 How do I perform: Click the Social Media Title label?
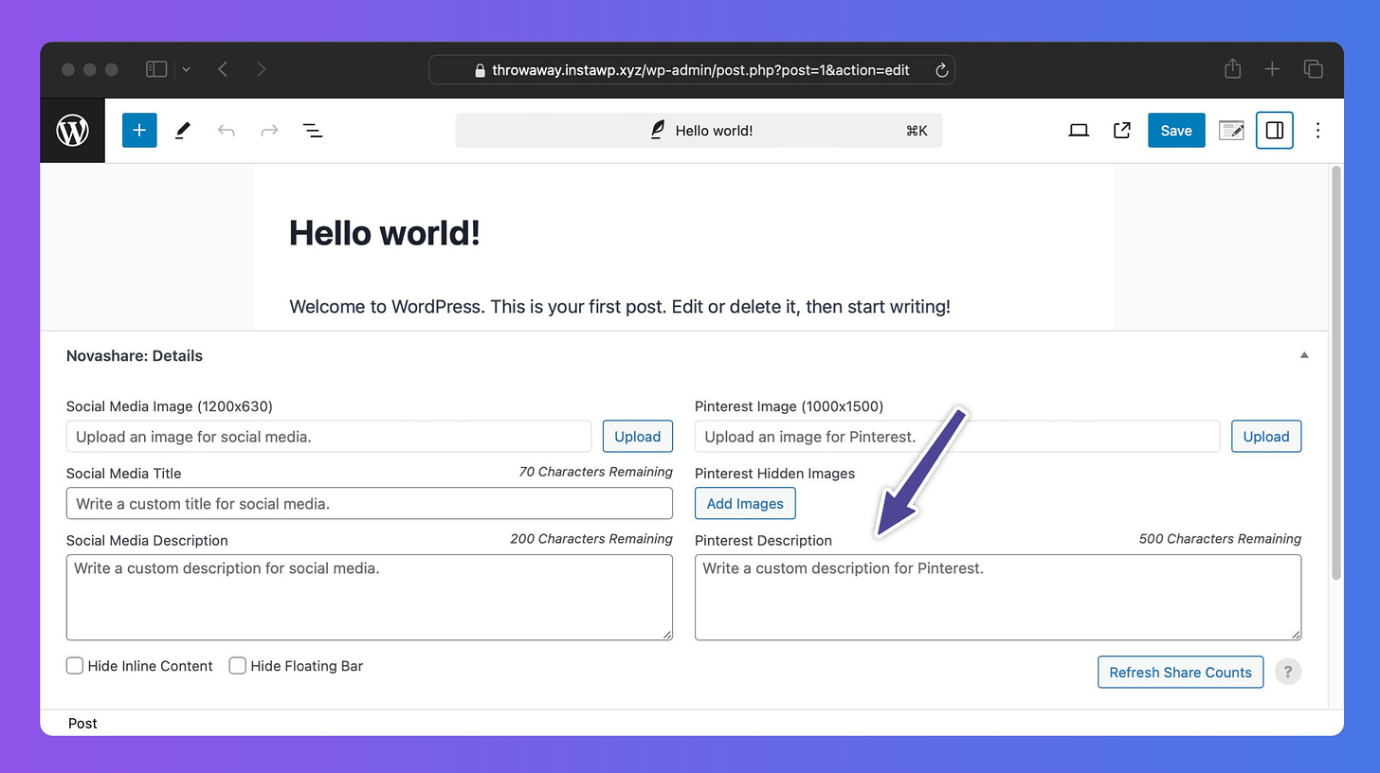pos(124,474)
